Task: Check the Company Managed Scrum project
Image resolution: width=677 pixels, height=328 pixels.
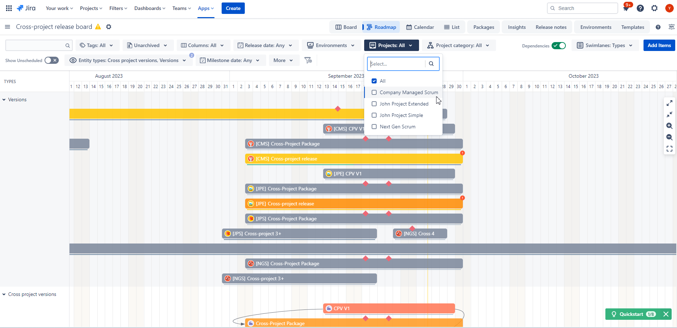Action: [x=374, y=92]
